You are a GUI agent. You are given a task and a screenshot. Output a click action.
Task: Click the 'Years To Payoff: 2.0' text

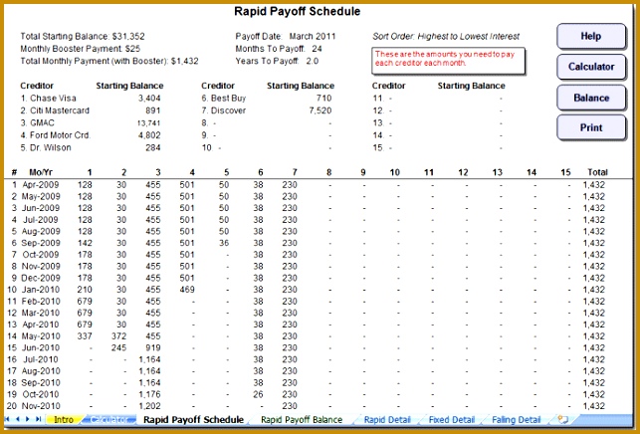tap(277, 62)
